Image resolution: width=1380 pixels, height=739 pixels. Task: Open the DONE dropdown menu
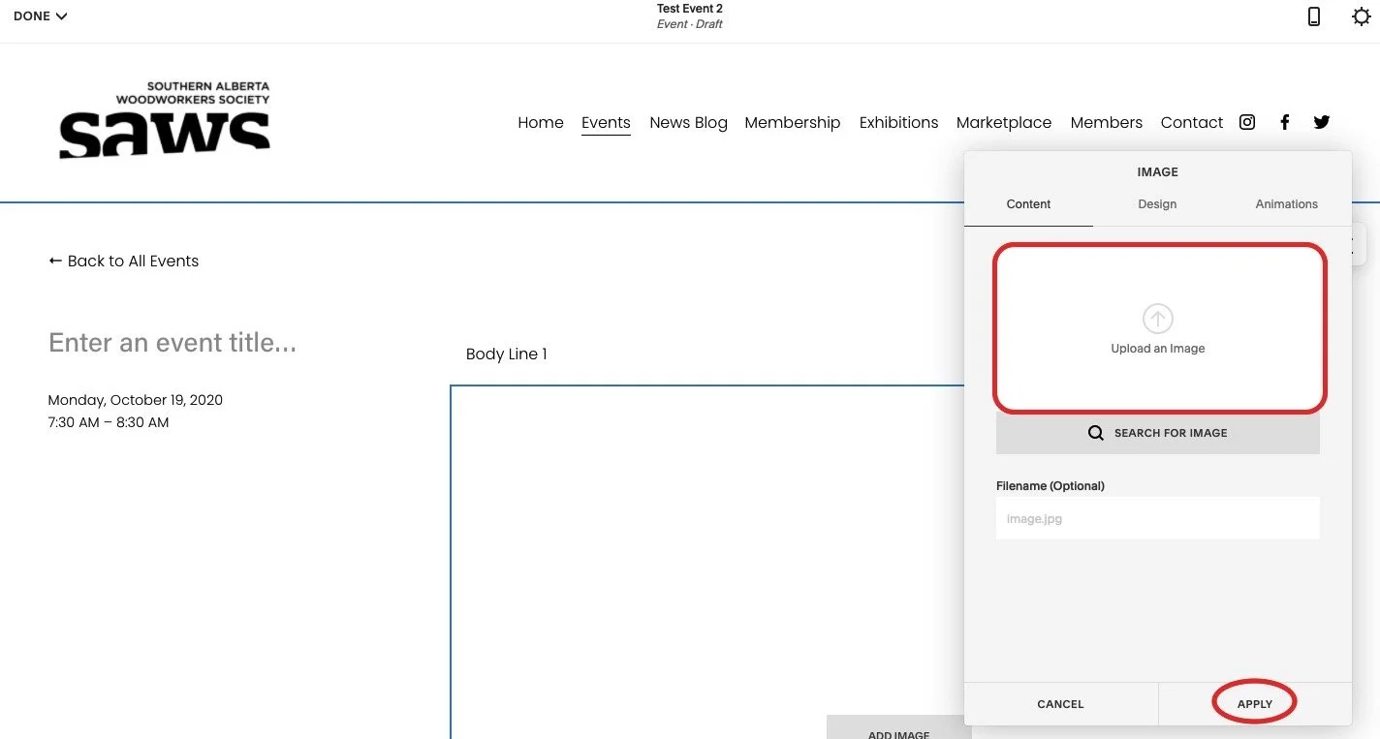click(x=40, y=16)
